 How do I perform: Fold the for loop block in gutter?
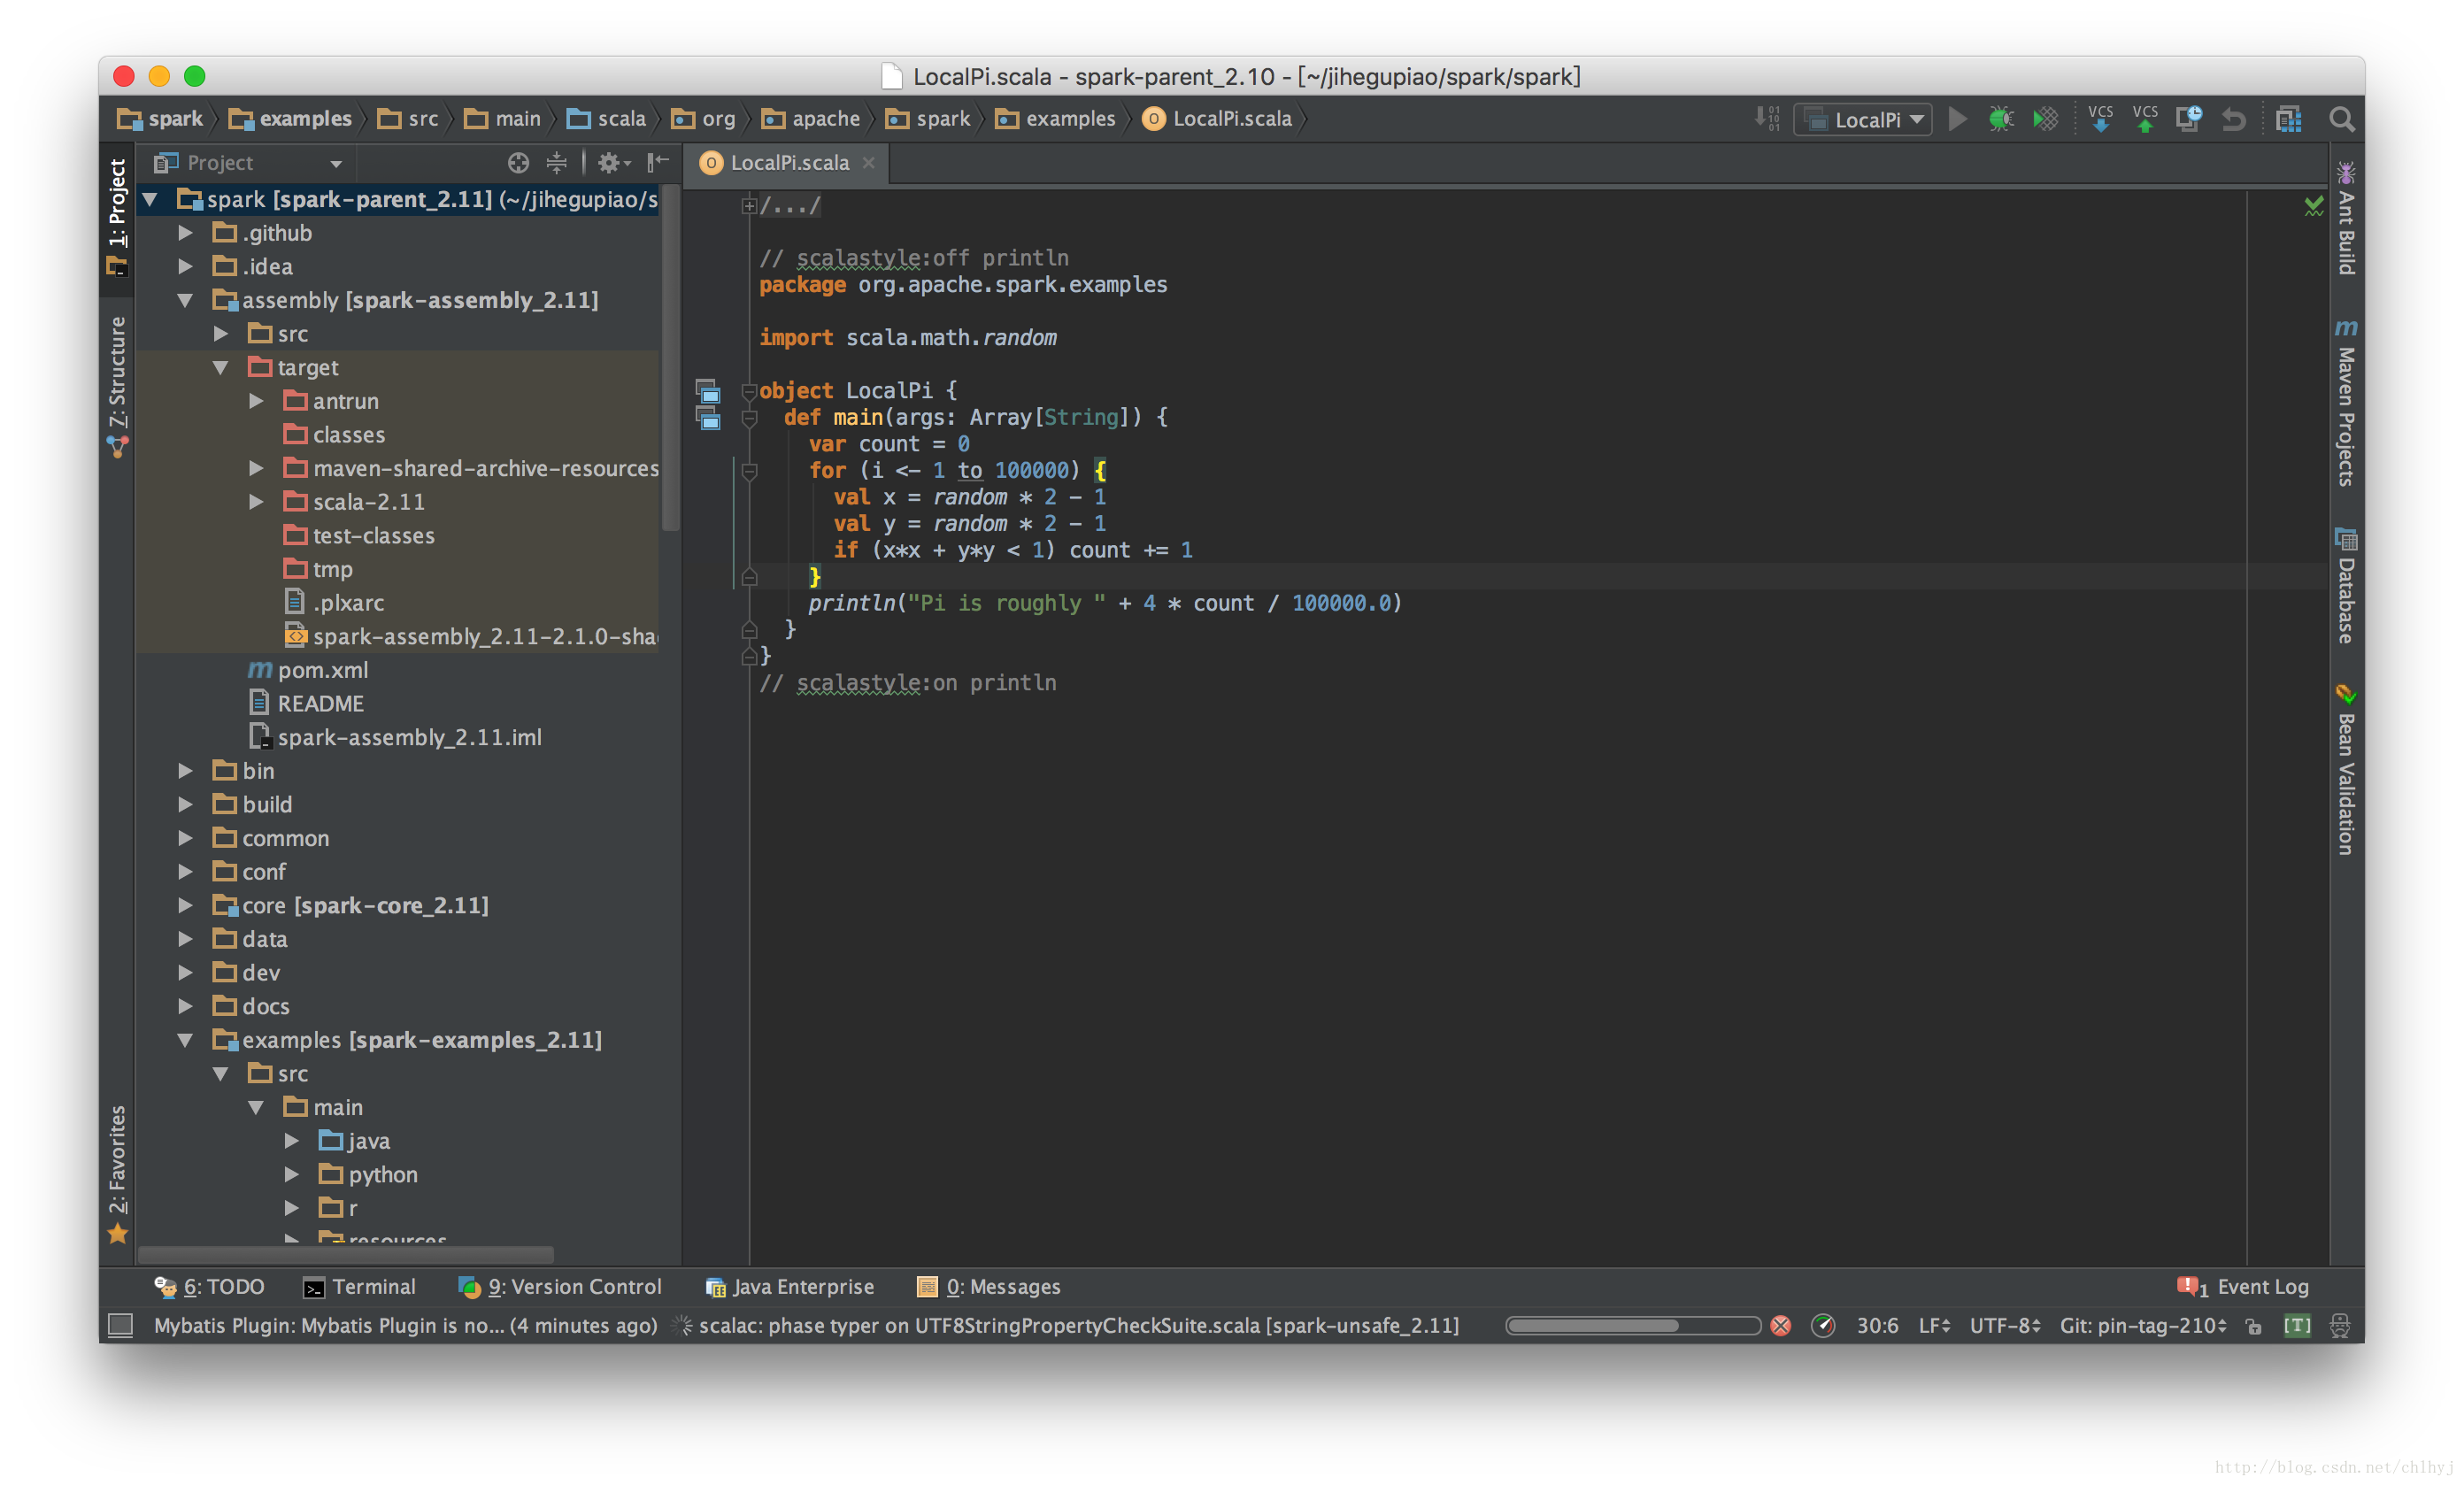[749, 471]
